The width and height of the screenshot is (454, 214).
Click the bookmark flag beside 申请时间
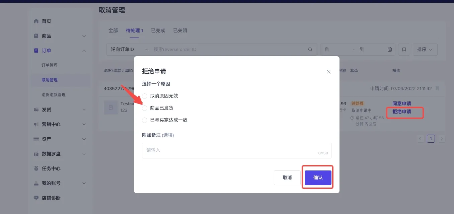point(437,89)
